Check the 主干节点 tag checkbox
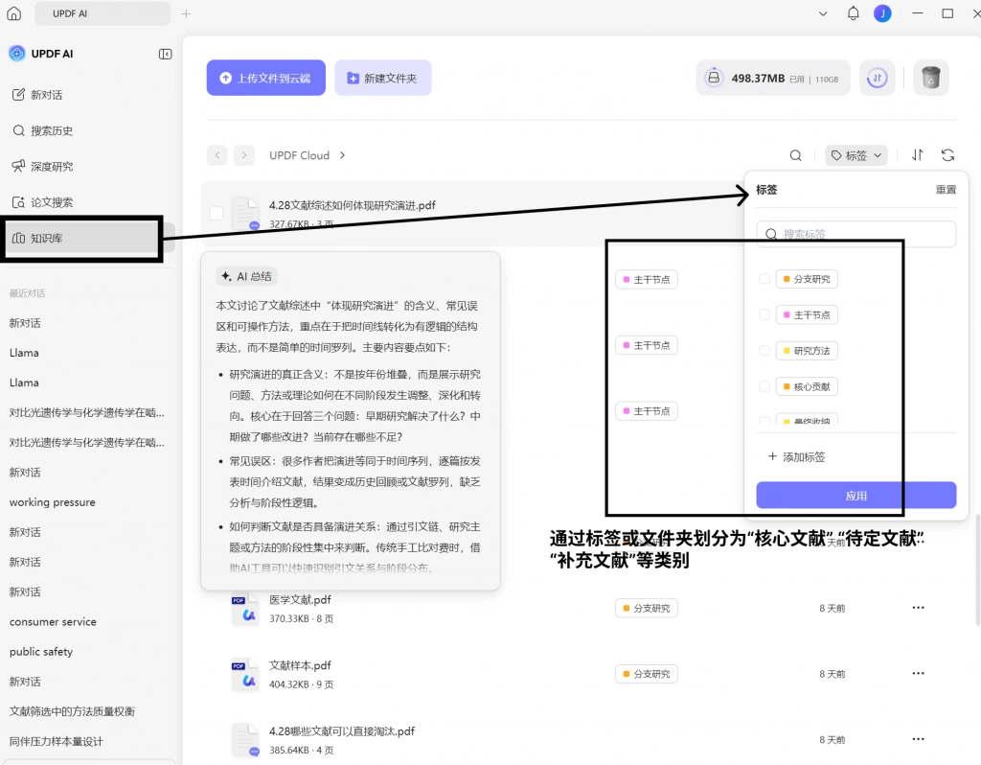 pyautogui.click(x=764, y=314)
